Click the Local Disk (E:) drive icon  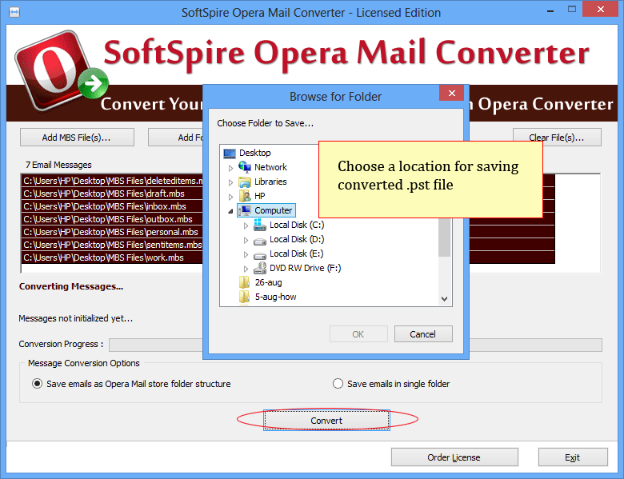coord(260,255)
